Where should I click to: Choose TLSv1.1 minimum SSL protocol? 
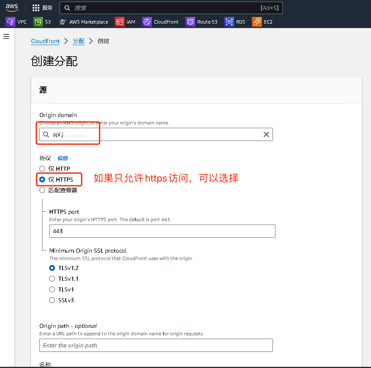tap(52, 279)
